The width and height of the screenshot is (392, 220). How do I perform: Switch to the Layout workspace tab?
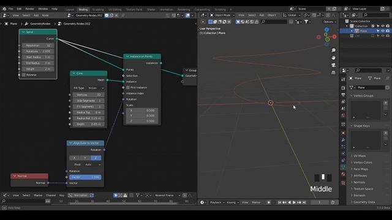click(70, 10)
